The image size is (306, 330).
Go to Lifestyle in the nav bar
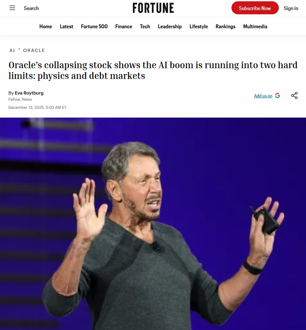tap(199, 27)
